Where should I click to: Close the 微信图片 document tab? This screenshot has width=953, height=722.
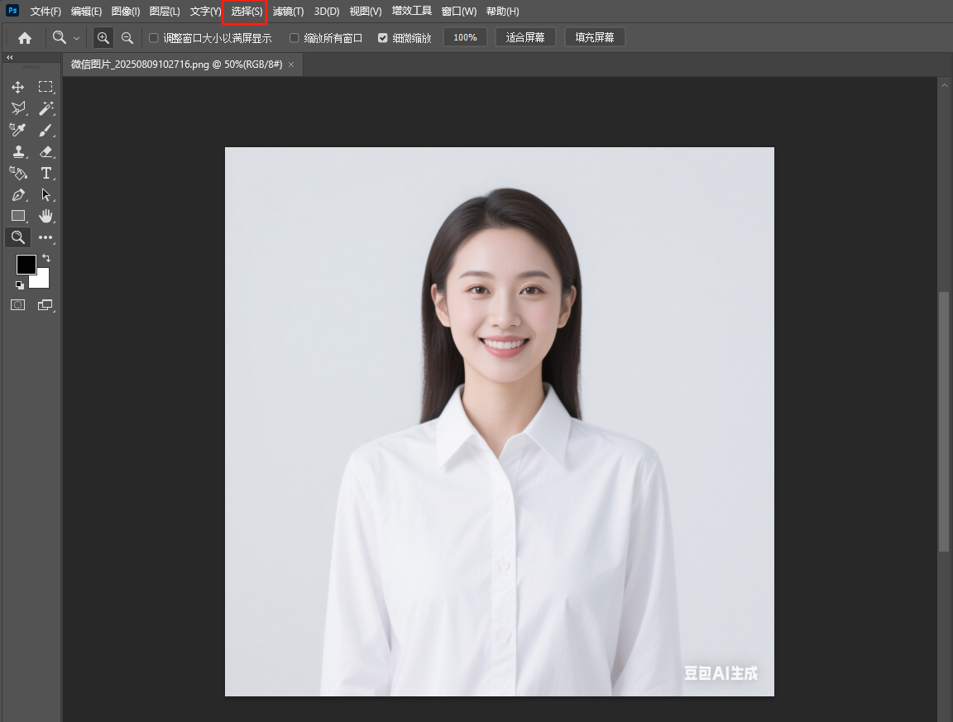click(x=291, y=65)
